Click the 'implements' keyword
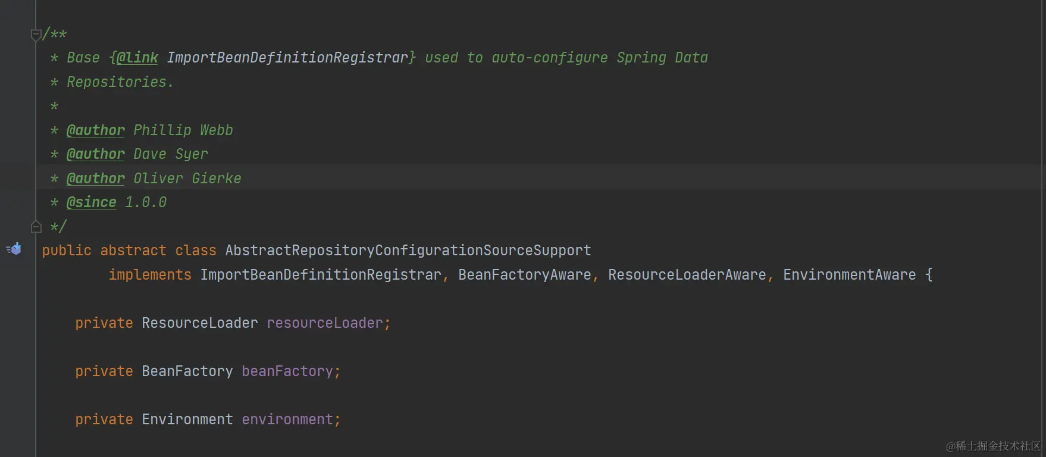 pyautogui.click(x=150, y=275)
